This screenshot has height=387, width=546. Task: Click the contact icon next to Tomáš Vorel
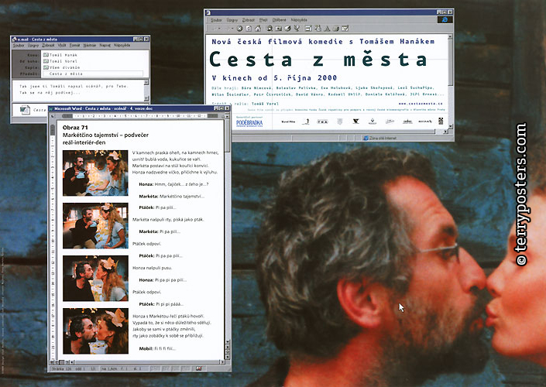click(x=46, y=61)
